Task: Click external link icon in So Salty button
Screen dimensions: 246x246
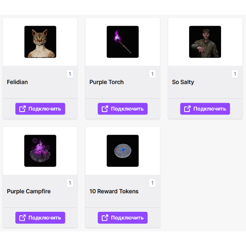Action: point(187,109)
